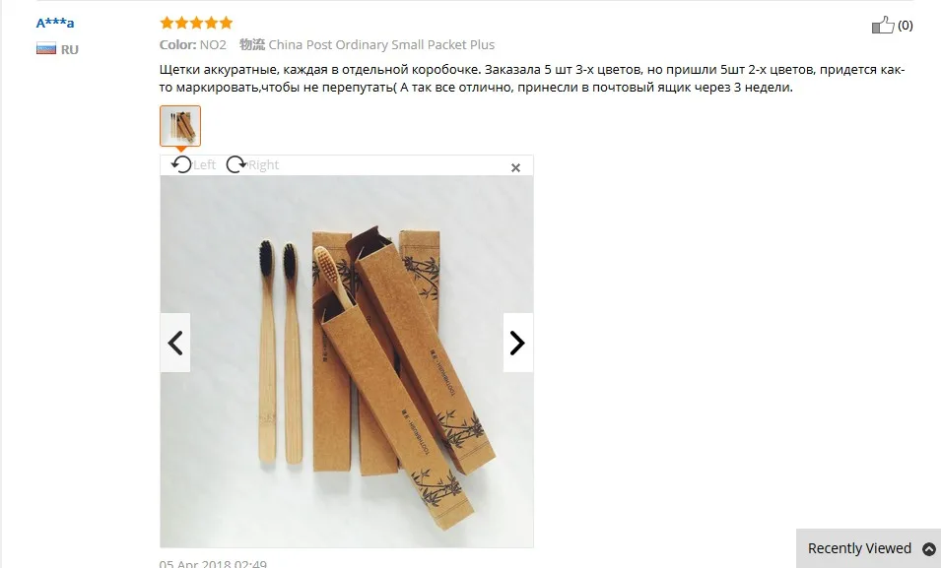Rotate the photo right
The image size is (941, 568).
235,164
